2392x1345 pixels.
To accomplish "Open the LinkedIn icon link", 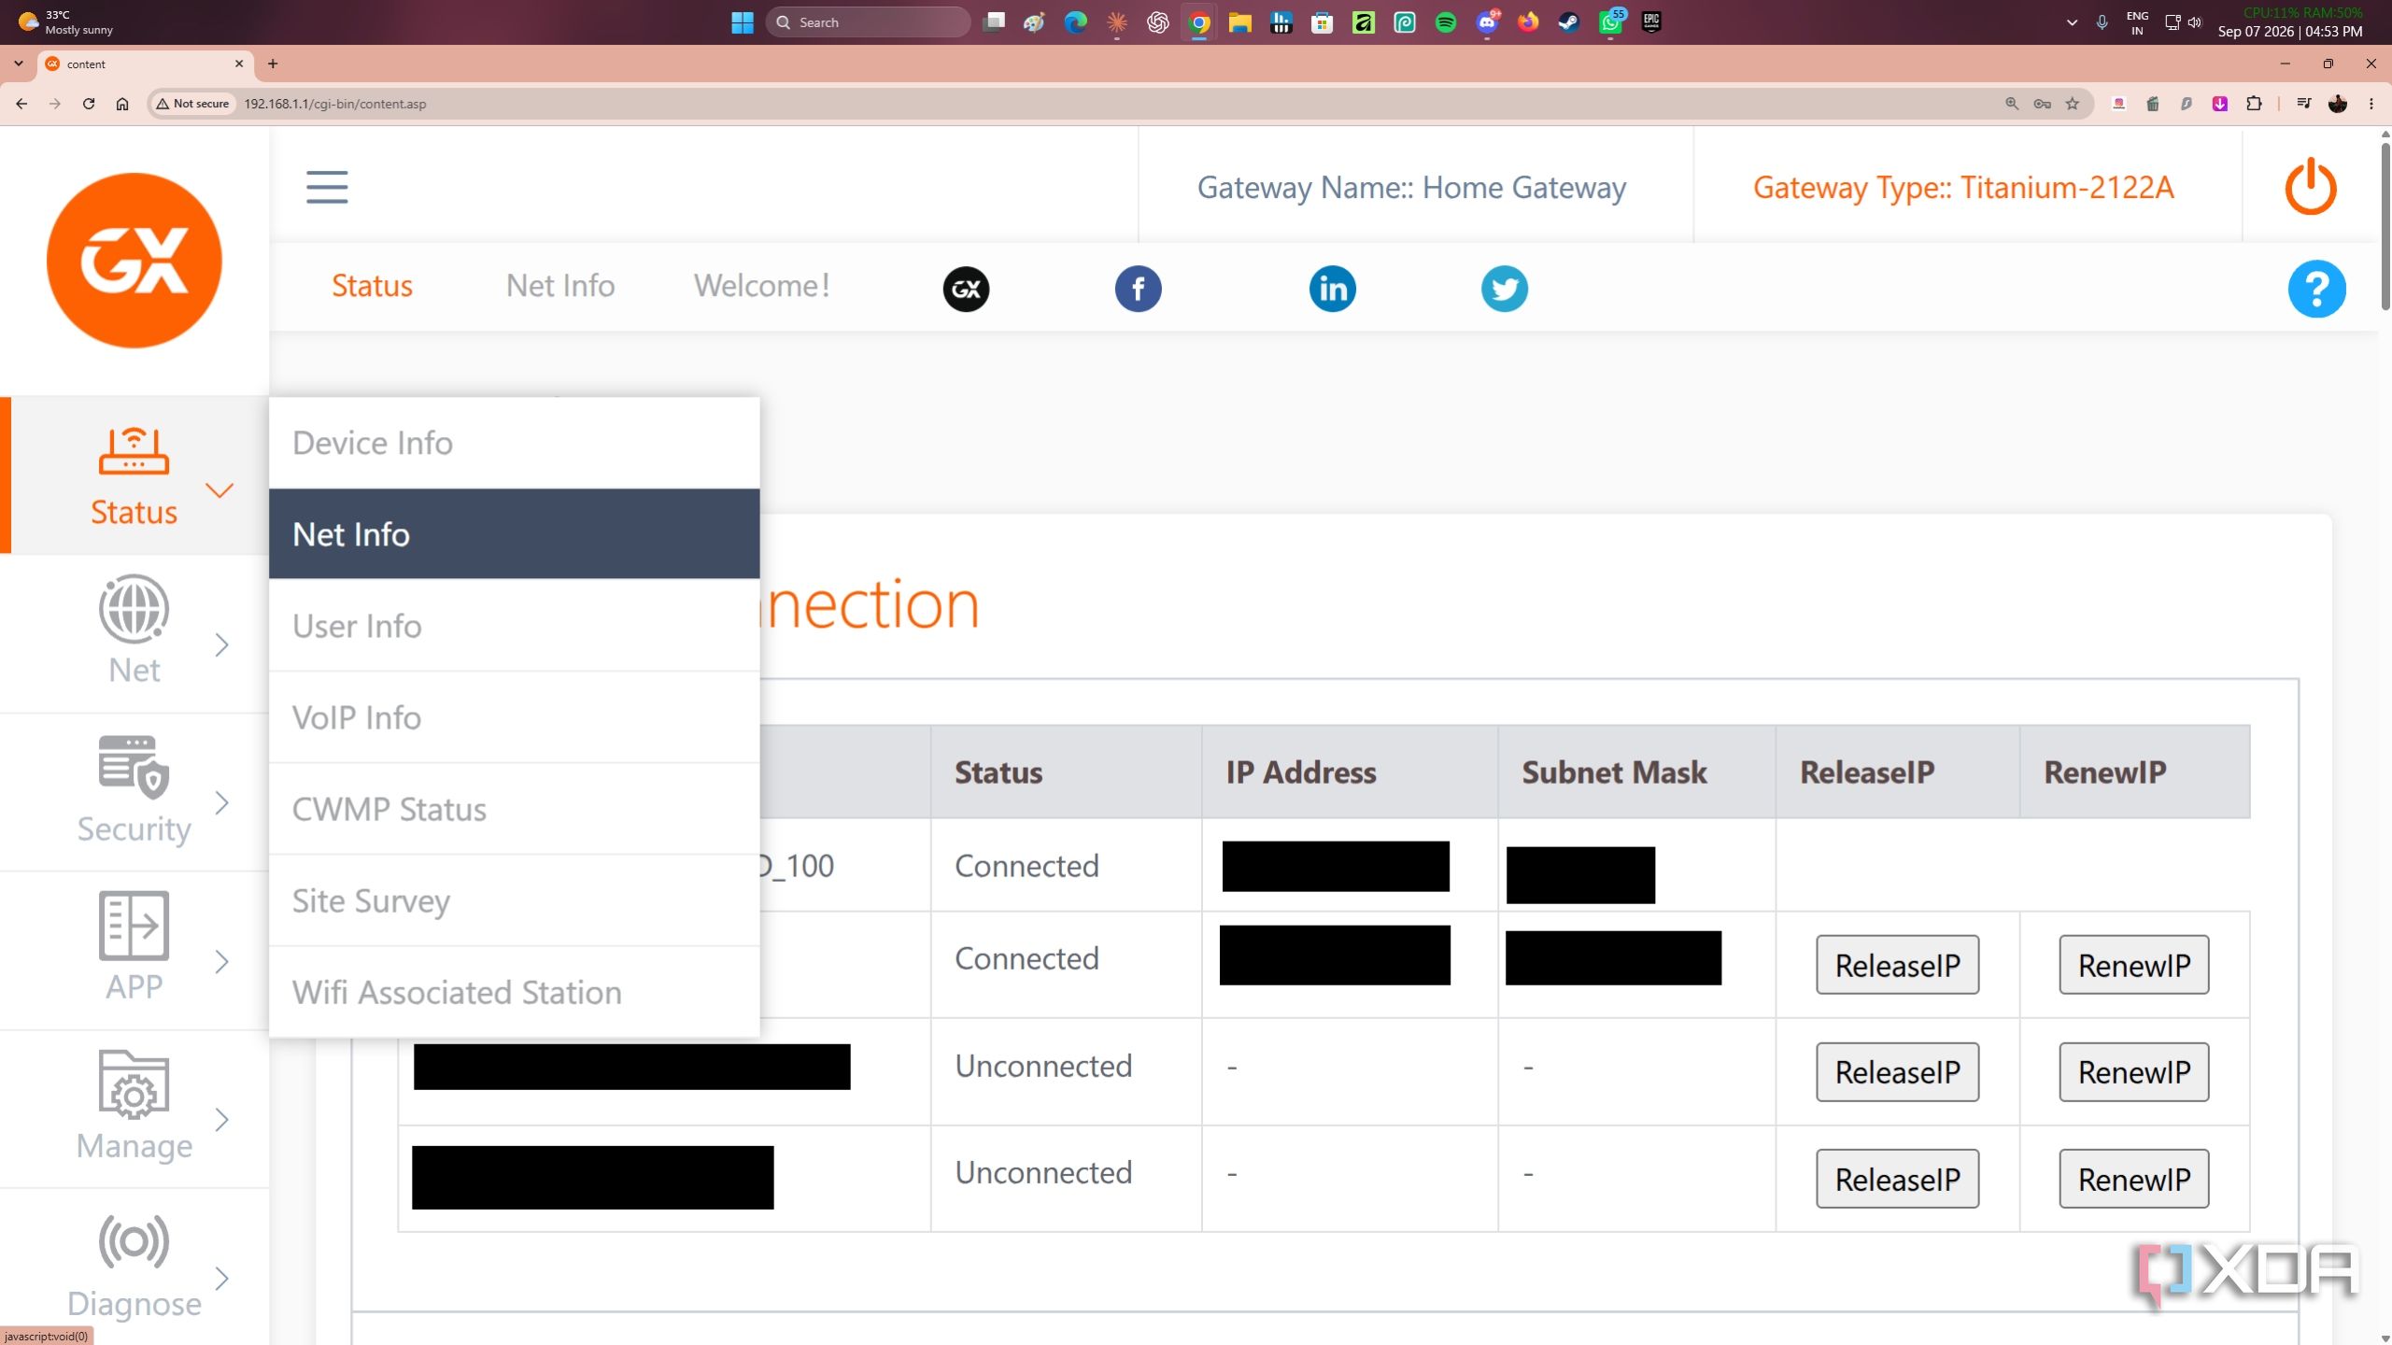I will click(x=1332, y=289).
